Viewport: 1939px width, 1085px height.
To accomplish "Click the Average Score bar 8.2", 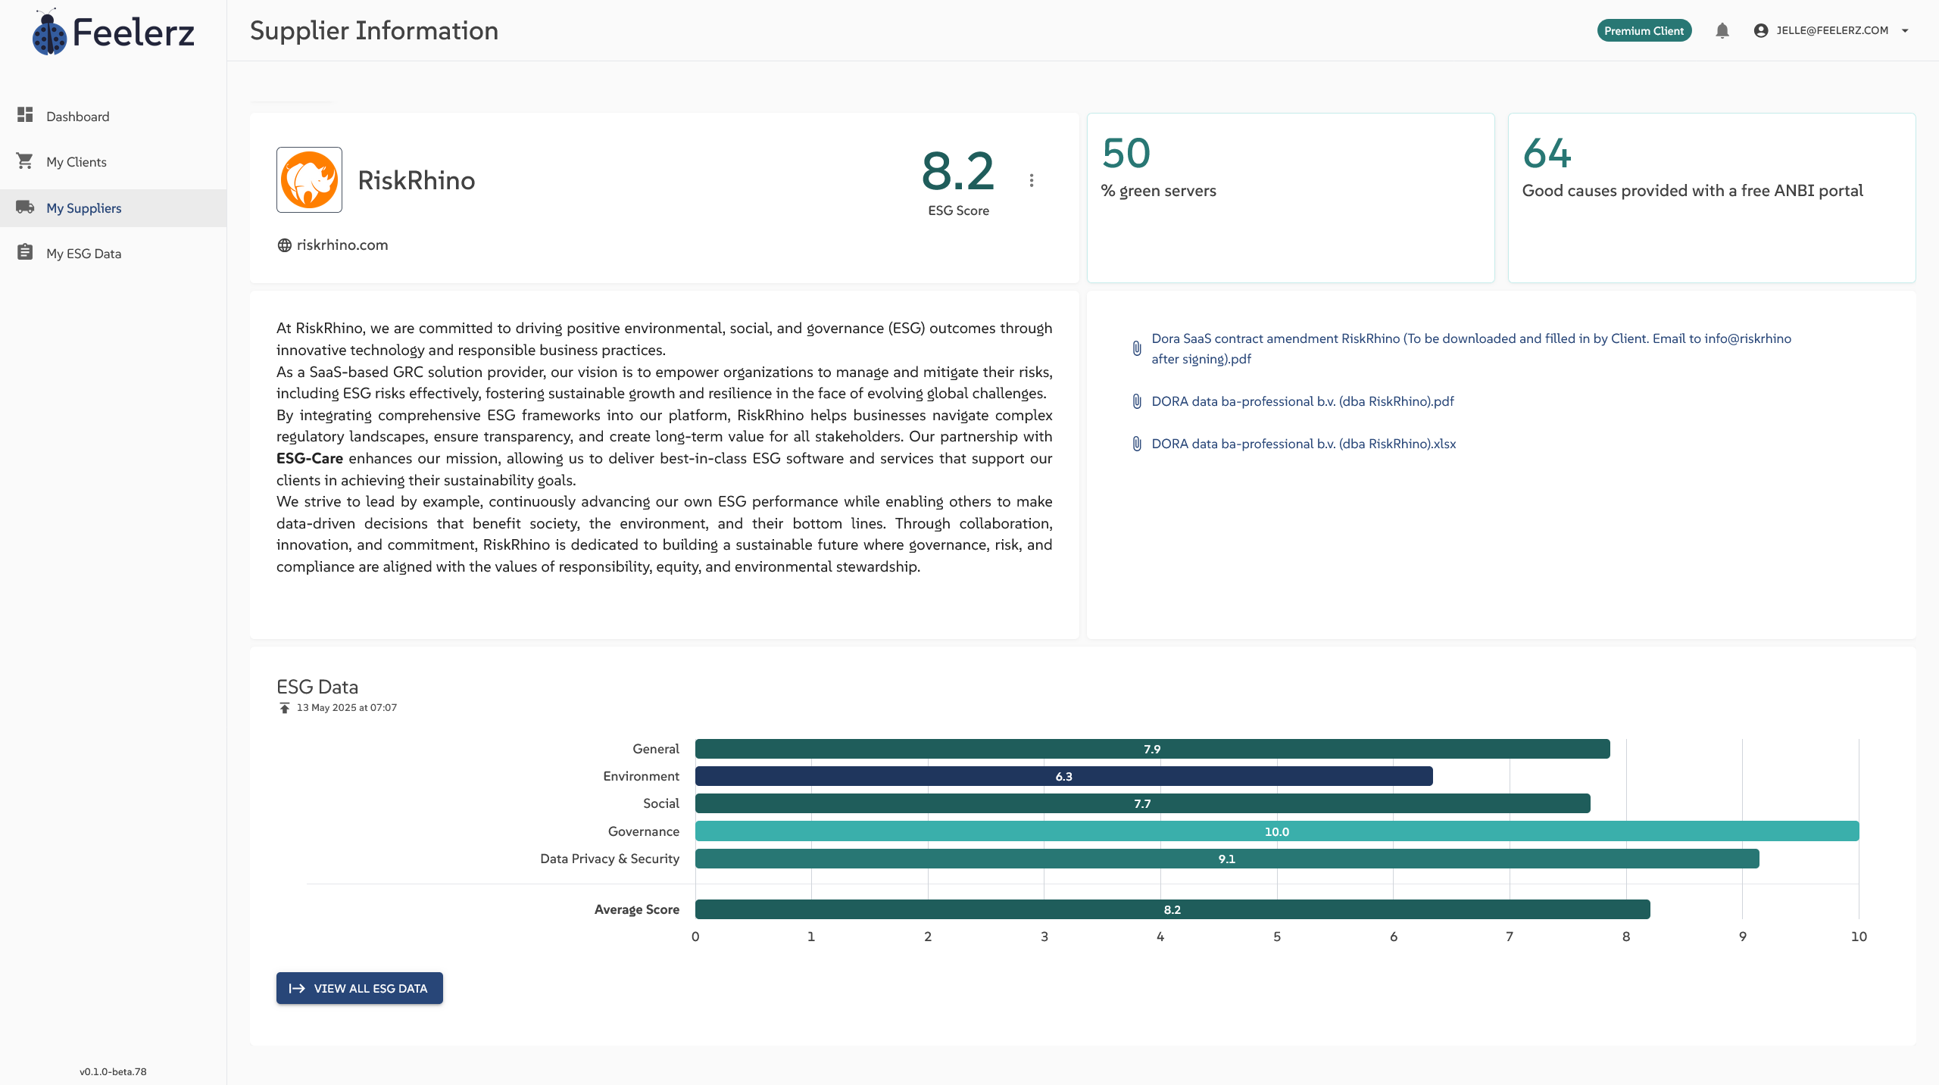I will 1172,909.
